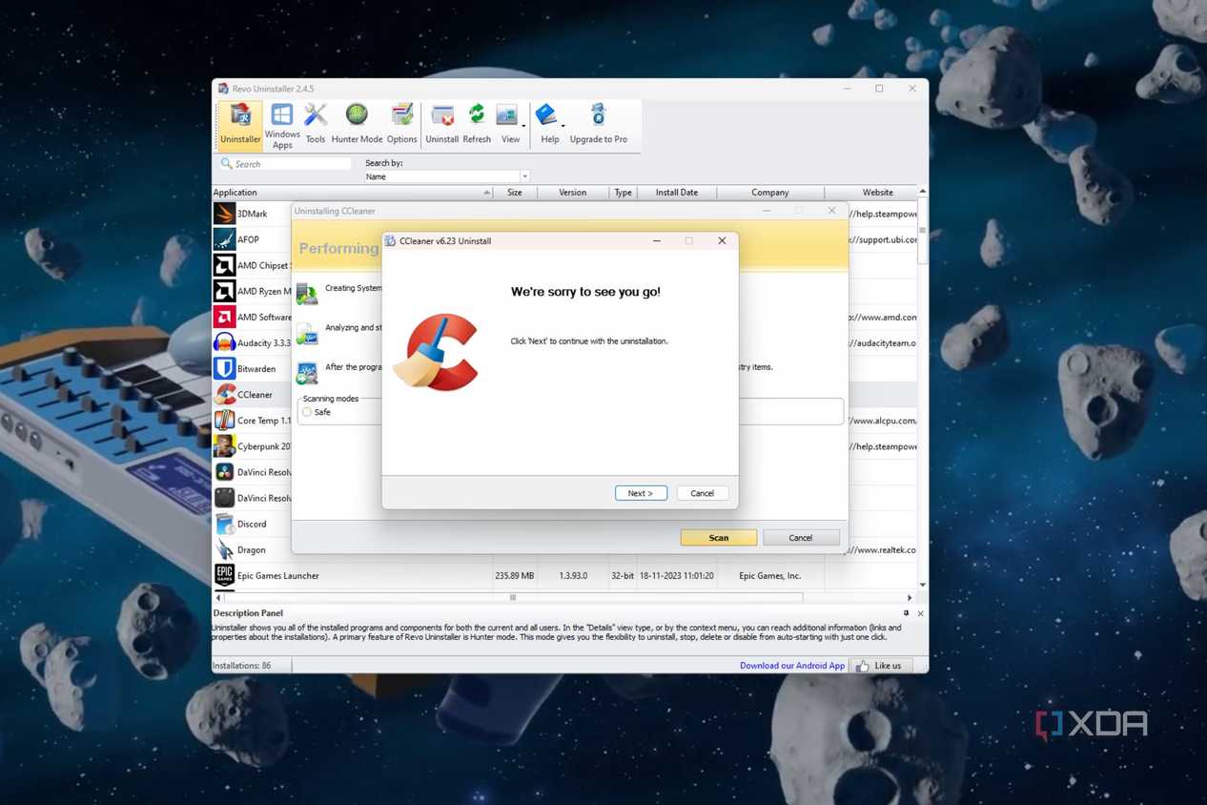
Task: Click the vertical scrollbar up arrow
Action: pyautogui.click(x=922, y=192)
